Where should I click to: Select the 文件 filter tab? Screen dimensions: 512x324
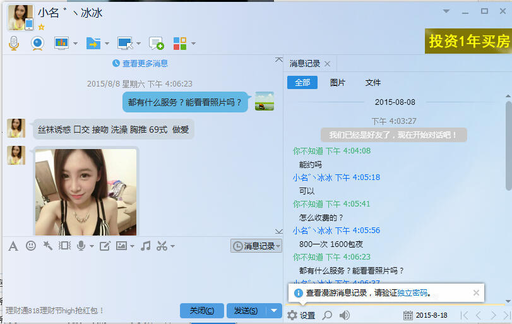click(x=373, y=82)
